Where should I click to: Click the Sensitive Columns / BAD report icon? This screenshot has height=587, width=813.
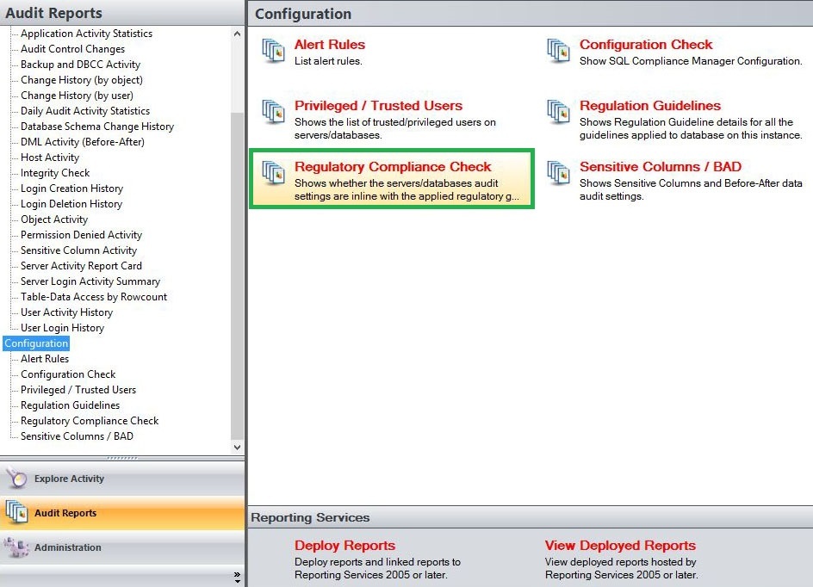(558, 173)
